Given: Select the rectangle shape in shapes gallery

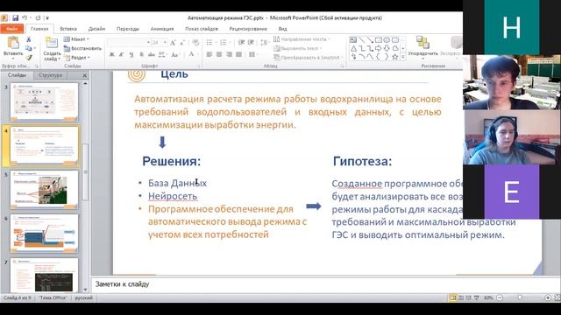Looking at the screenshot, I should (379, 39).
